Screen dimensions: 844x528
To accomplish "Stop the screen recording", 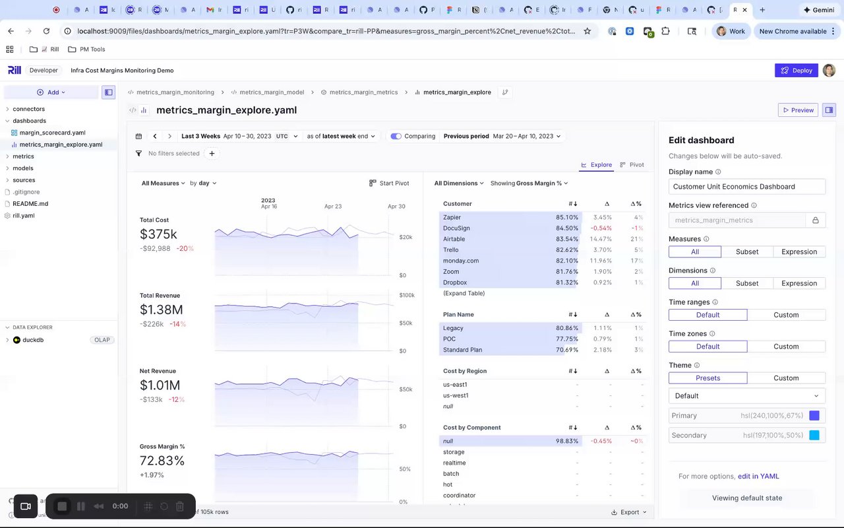I will pyautogui.click(x=63, y=506).
